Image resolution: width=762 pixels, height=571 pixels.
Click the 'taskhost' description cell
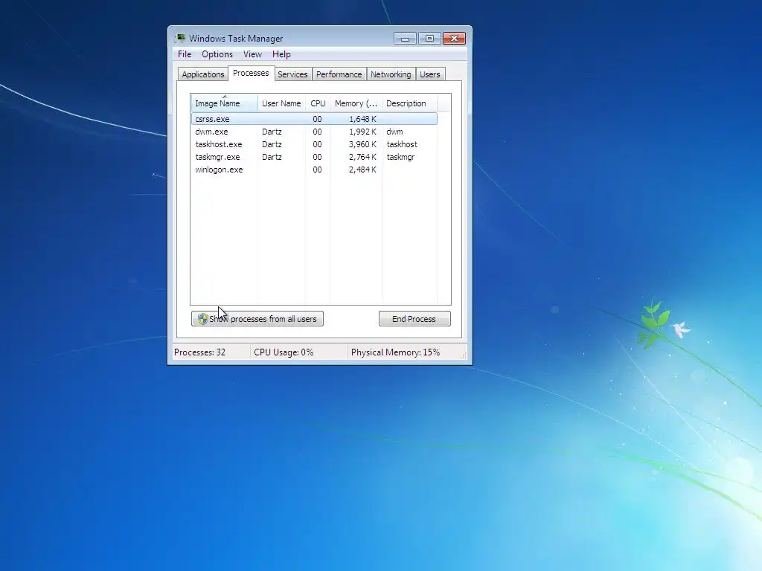402,144
